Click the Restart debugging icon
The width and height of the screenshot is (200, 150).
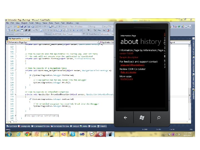pyautogui.click(x=81, y=30)
